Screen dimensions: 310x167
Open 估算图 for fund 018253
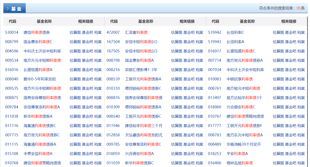(278, 154)
